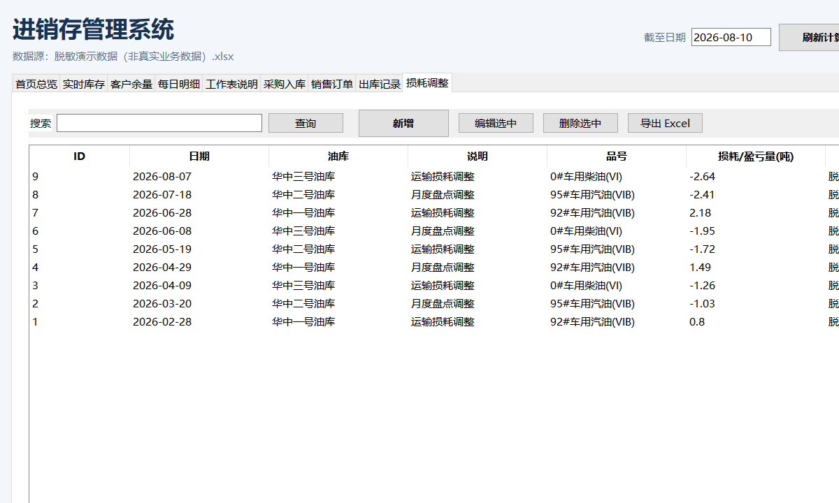
Task: Switch to the 出库记录 tab
Action: click(x=380, y=84)
